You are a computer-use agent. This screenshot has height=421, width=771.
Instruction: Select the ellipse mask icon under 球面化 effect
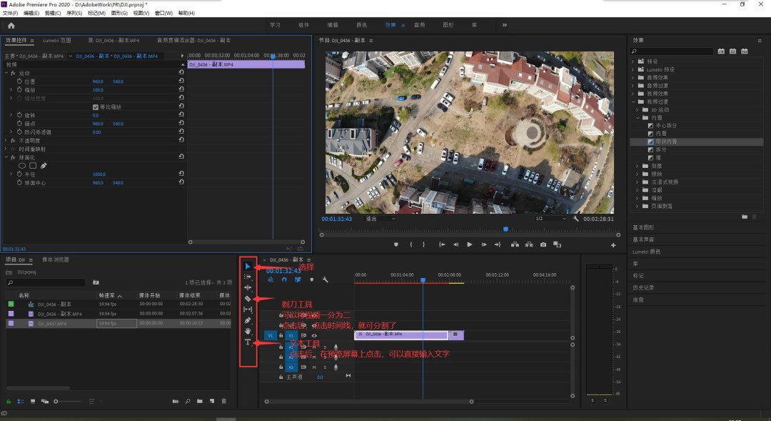[21, 164]
